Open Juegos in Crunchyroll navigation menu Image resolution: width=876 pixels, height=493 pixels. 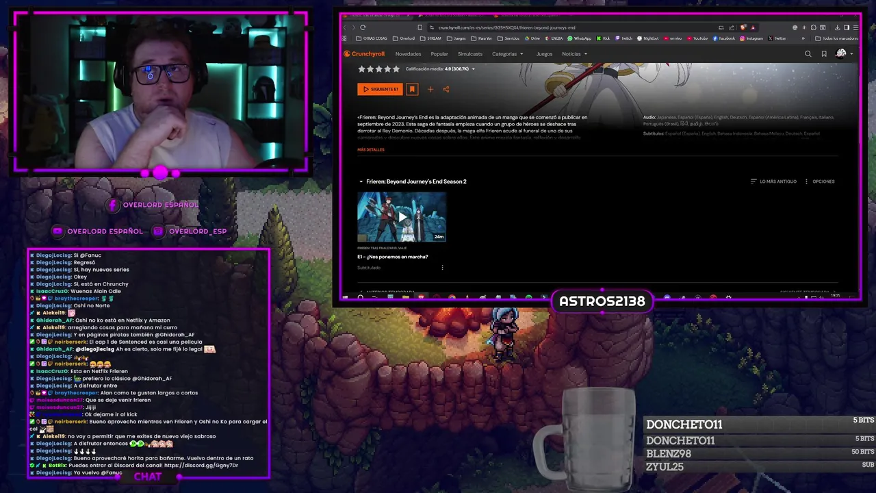(544, 54)
